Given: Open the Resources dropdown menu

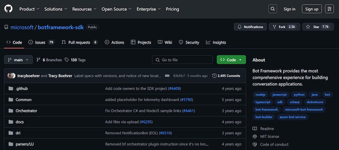Looking at the screenshot, I should [x=84, y=9].
